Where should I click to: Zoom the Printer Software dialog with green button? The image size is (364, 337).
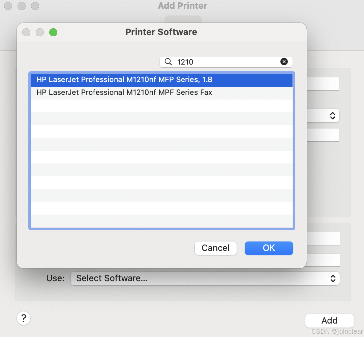click(x=53, y=32)
